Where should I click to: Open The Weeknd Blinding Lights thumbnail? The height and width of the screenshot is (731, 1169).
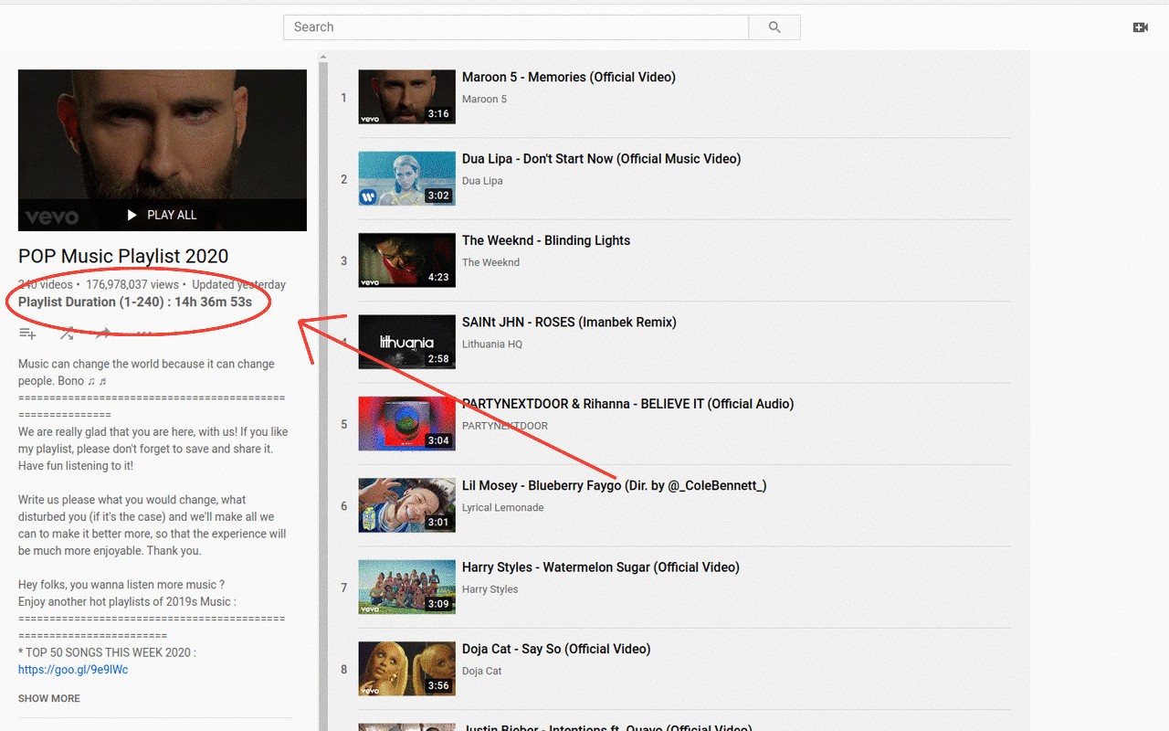tap(406, 260)
